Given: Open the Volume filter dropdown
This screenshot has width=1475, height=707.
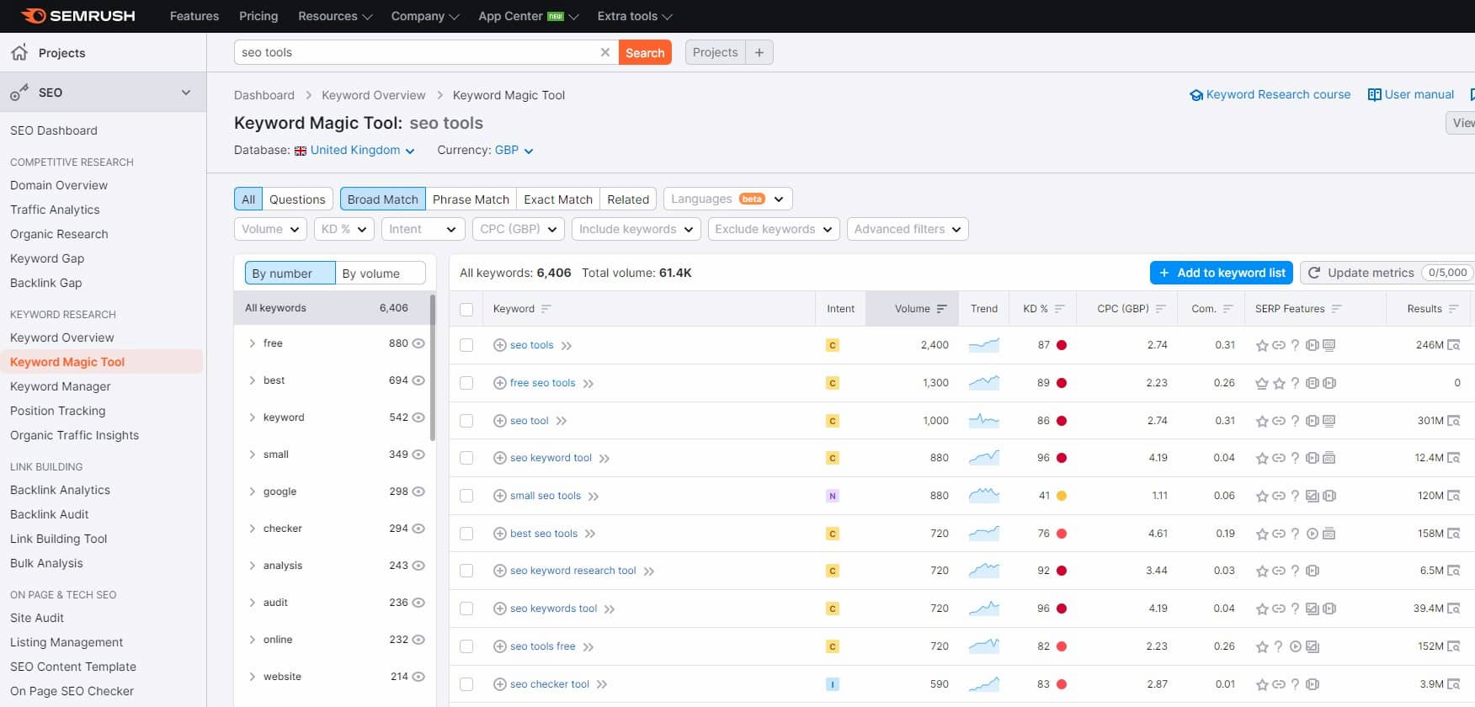Looking at the screenshot, I should [x=270, y=229].
